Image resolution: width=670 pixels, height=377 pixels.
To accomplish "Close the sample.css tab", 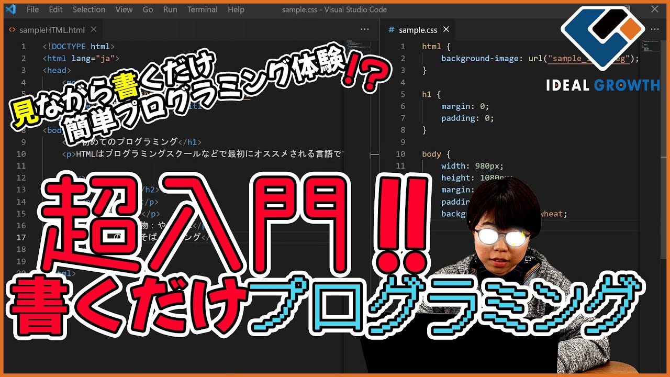I will pos(446,30).
